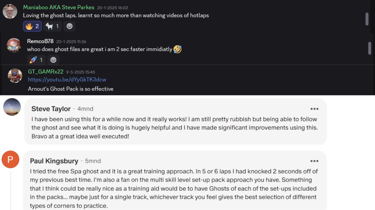This screenshot has height=210, width=375.
Task: Open the three-dot menu on Paul Kingsbury's comment
Action: [314, 161]
